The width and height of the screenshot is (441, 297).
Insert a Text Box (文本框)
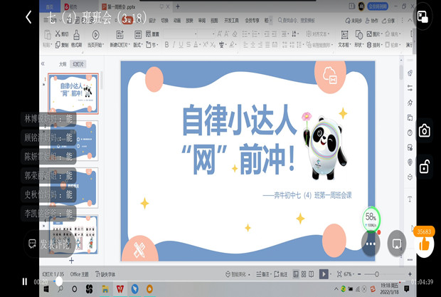(x=344, y=39)
